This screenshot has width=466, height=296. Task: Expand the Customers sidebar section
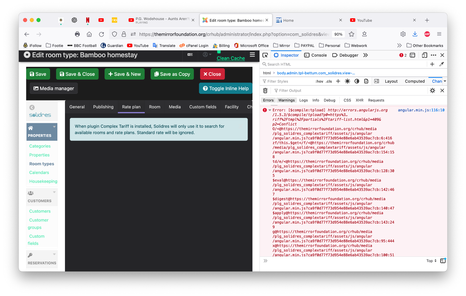point(54,192)
